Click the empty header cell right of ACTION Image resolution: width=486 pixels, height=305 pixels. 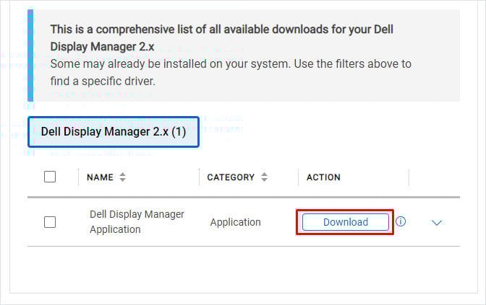[x=434, y=177]
